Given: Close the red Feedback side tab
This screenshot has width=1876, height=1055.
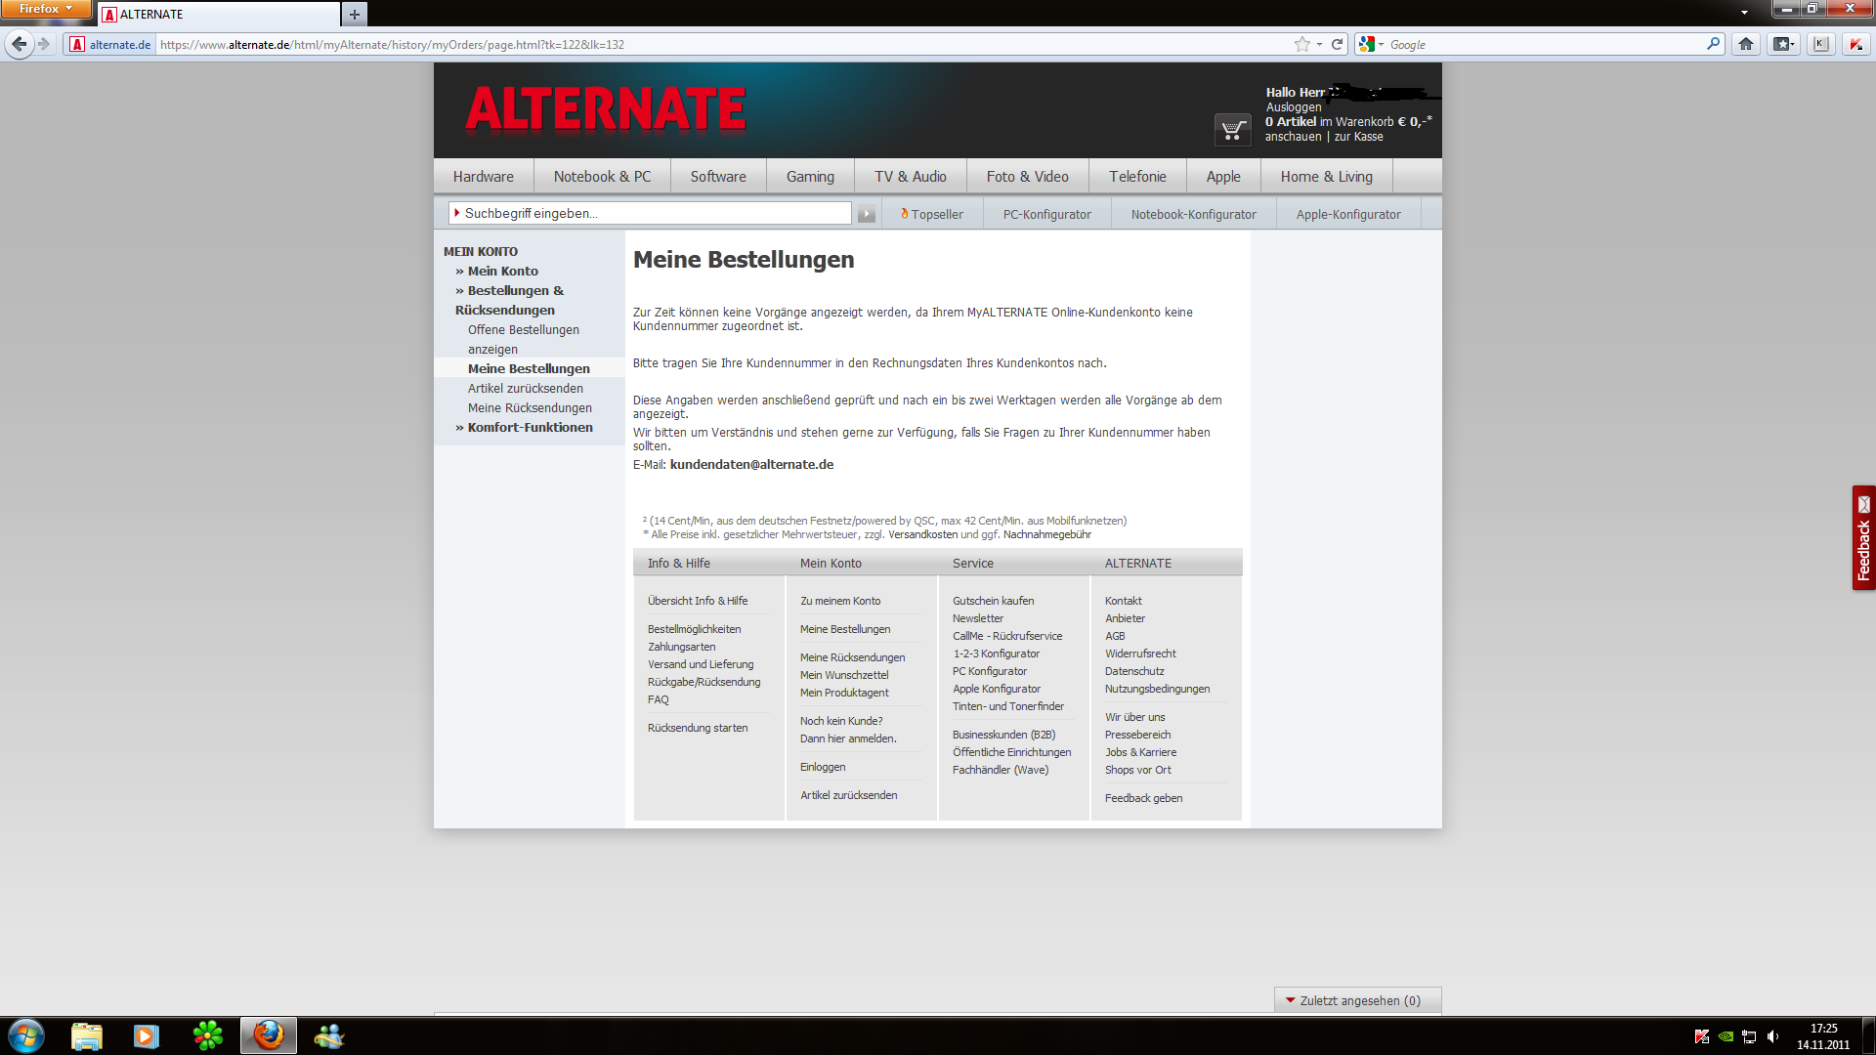Looking at the screenshot, I should coord(1863,504).
